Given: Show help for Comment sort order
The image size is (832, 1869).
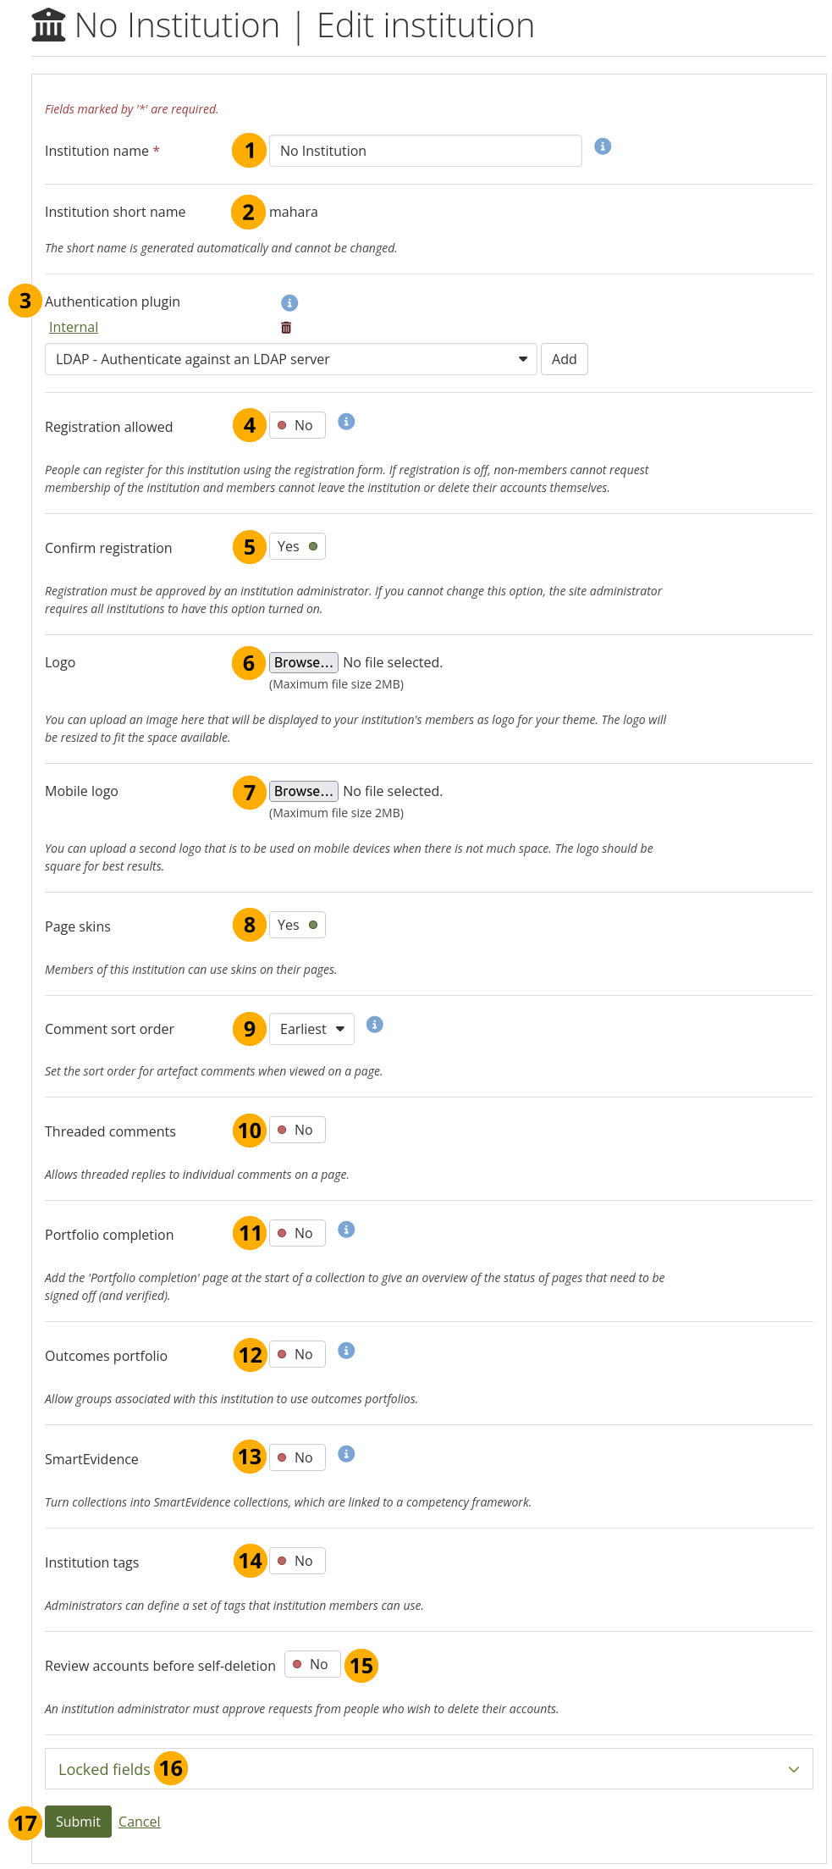Looking at the screenshot, I should click(375, 1025).
